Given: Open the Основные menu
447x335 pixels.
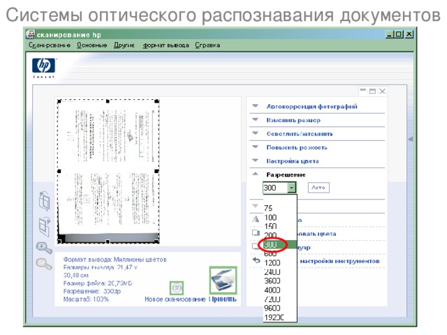Looking at the screenshot, I should tap(91, 45).
